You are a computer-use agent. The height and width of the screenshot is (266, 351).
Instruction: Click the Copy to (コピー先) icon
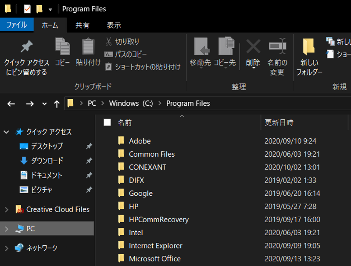[225, 47]
